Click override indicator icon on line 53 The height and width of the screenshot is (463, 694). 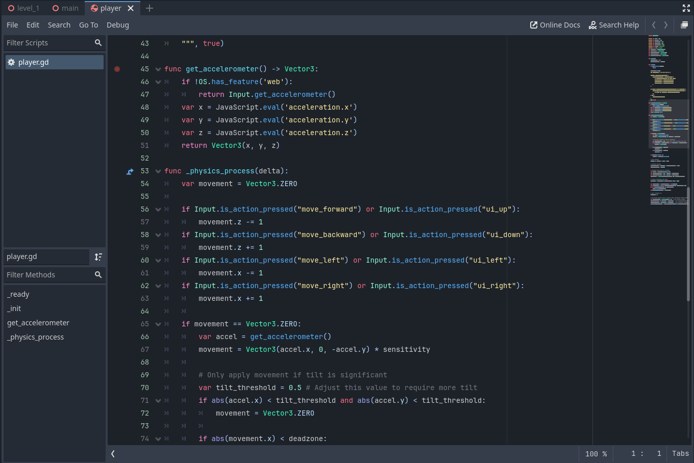[x=130, y=171]
